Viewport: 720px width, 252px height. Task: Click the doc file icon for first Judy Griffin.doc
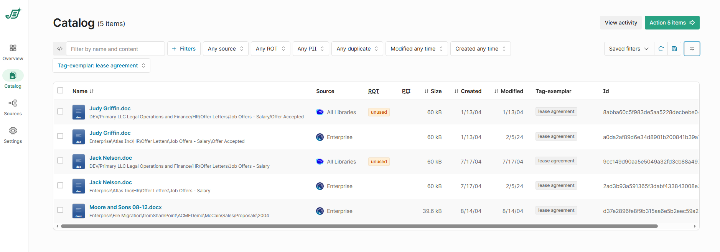pos(79,112)
